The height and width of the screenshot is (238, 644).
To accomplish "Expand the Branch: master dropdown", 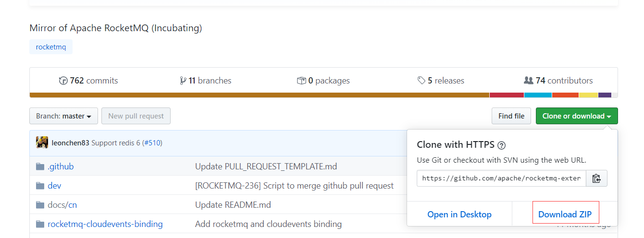I will pos(63,116).
